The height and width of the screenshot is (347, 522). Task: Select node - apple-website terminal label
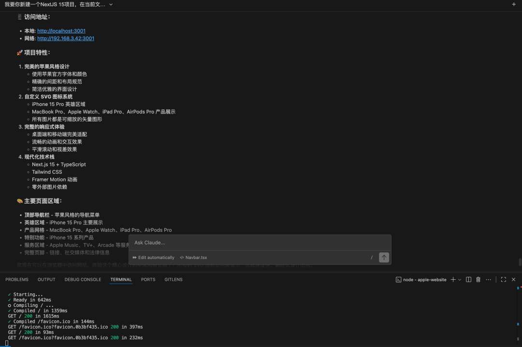421,280
